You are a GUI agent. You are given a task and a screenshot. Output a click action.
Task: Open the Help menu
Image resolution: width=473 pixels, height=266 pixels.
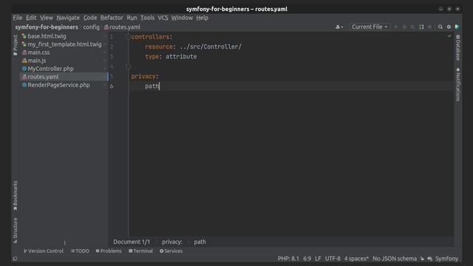click(x=202, y=18)
